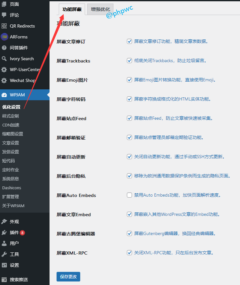Open the CDN加速 submenu item
240x285 pixels.
[x=11, y=125]
